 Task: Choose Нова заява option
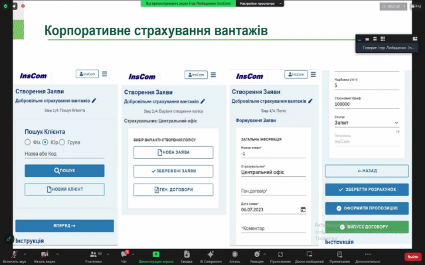click(x=173, y=152)
